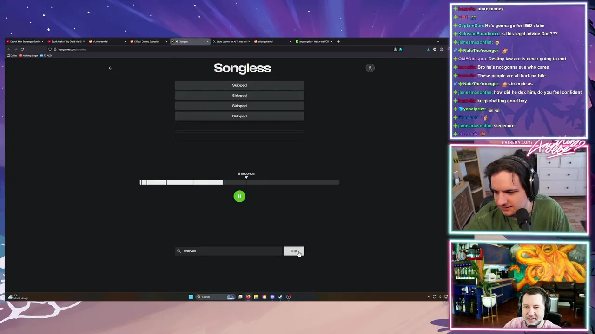Click the 8 seconds marker on the timeline
This screenshot has height=334, width=595.
click(246, 175)
